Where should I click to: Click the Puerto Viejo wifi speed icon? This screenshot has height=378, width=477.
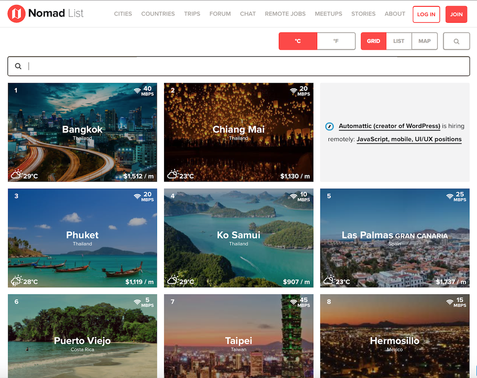138,302
